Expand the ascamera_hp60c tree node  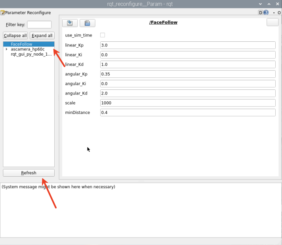coord(7,49)
